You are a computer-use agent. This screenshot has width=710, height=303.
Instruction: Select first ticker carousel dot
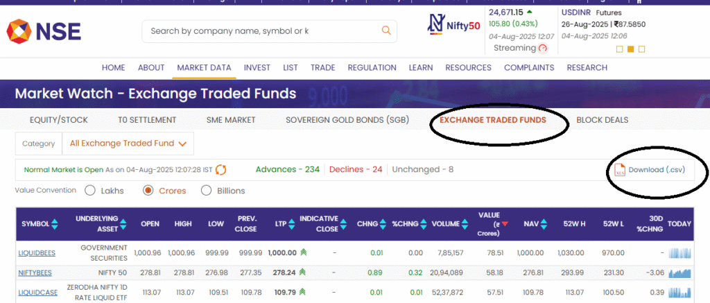point(620,49)
